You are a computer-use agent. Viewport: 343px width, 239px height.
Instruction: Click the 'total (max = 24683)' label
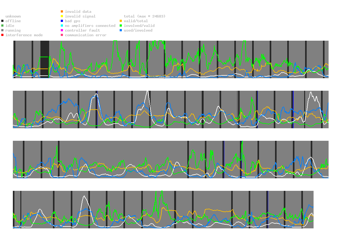145,16
